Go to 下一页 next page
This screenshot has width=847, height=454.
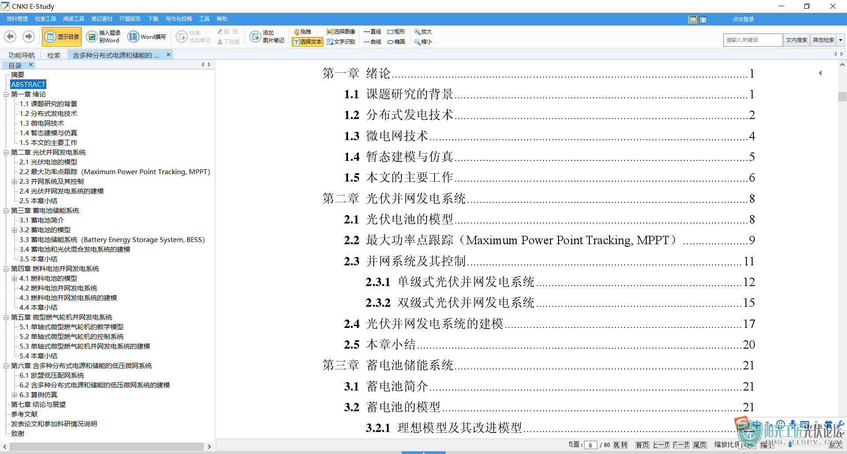pos(681,445)
